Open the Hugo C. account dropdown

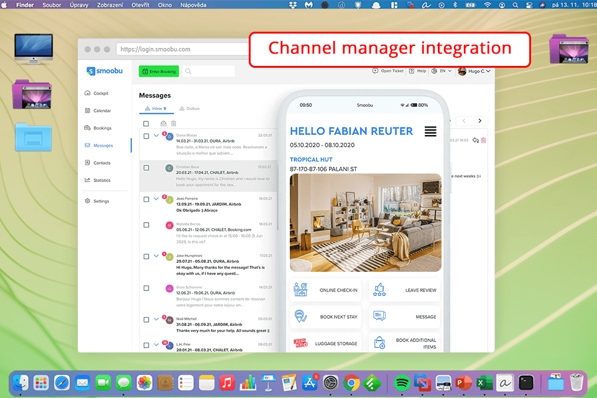tap(474, 71)
